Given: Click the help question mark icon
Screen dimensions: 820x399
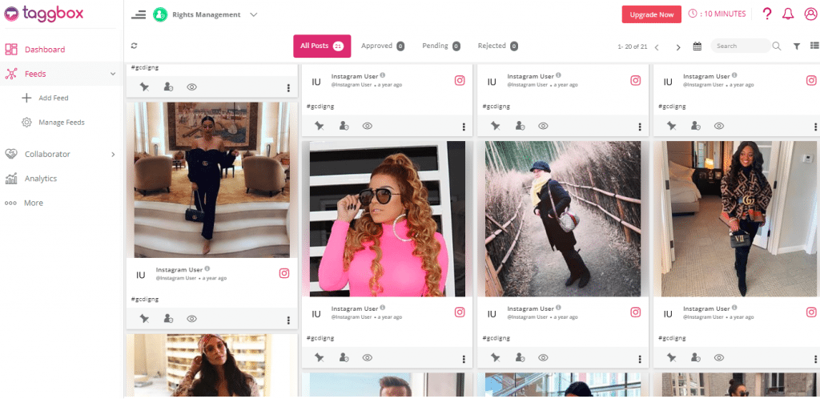Looking at the screenshot, I should [767, 14].
